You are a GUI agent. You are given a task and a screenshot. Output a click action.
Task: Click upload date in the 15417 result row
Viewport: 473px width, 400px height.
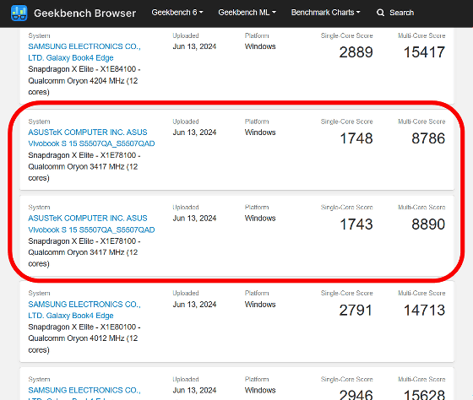(194, 46)
